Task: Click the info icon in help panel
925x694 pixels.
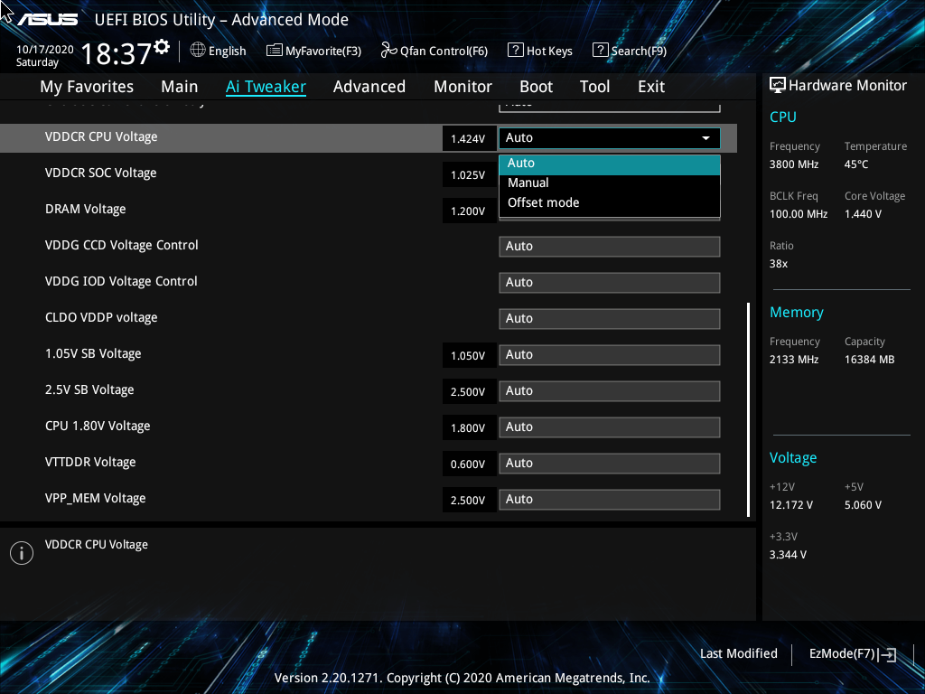Action: (x=22, y=553)
